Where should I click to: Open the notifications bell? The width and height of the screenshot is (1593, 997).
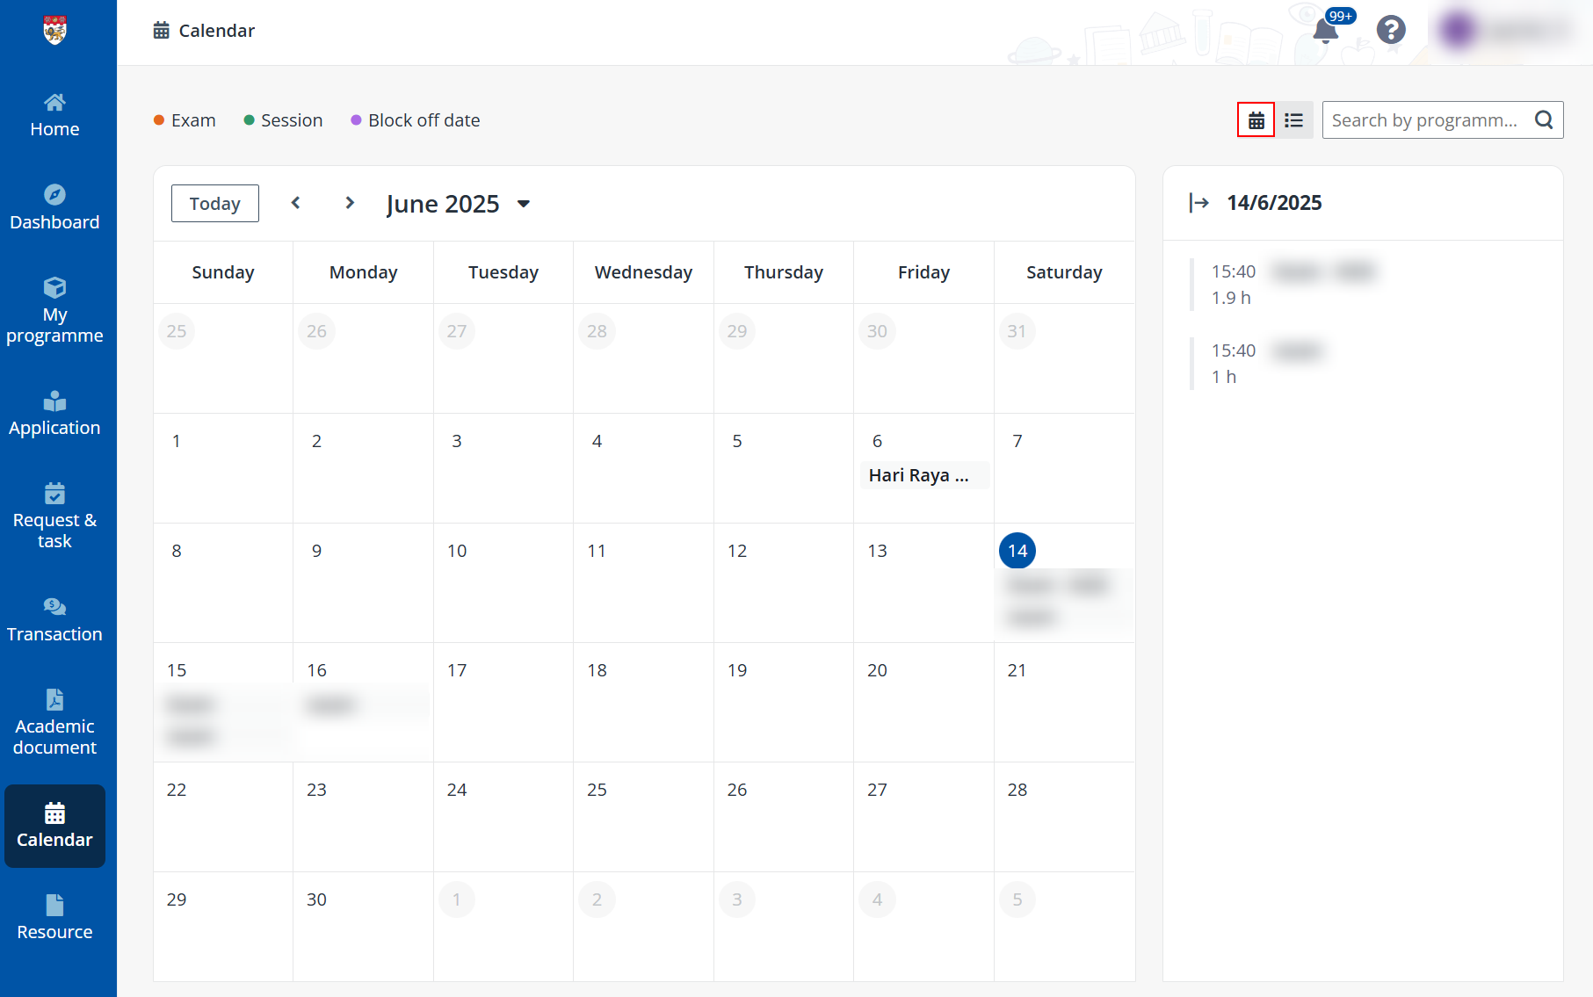1325,31
